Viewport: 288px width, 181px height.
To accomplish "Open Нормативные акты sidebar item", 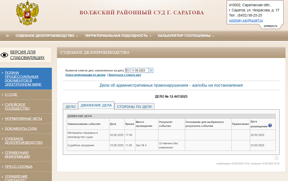I will pos(24,118).
